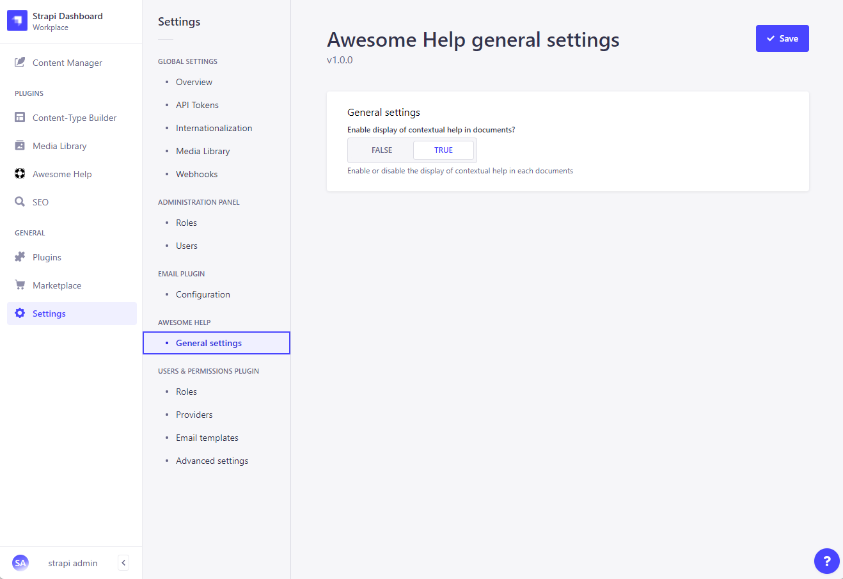
Task: Open Content-Type Builder layout icon
Action: pyautogui.click(x=20, y=118)
